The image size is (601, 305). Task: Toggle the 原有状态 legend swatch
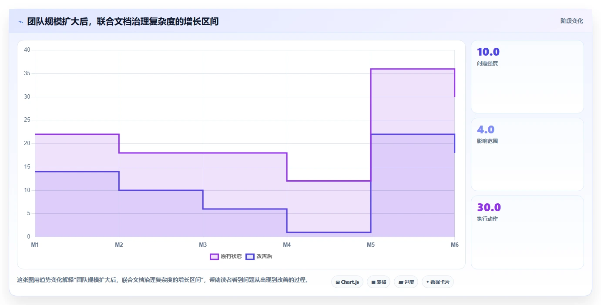[x=214, y=256]
